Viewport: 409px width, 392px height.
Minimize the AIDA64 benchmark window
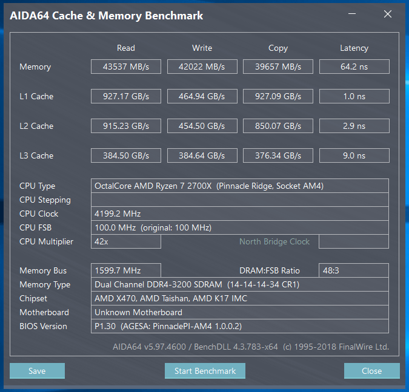pyautogui.click(x=352, y=14)
